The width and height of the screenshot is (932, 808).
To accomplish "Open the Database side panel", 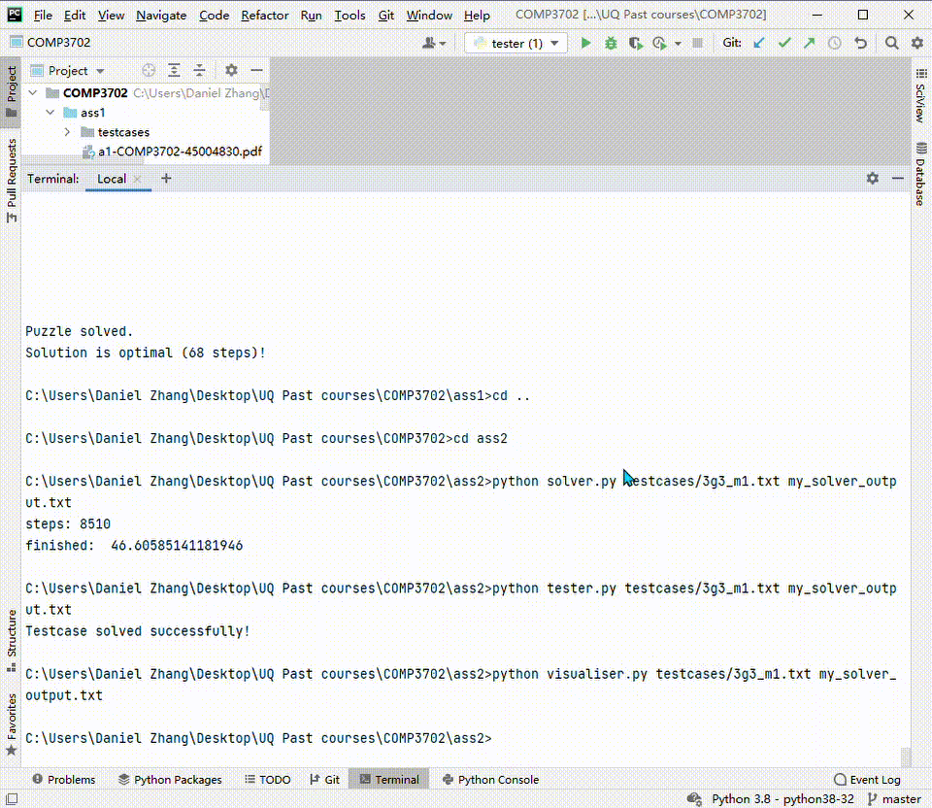I will (x=920, y=174).
